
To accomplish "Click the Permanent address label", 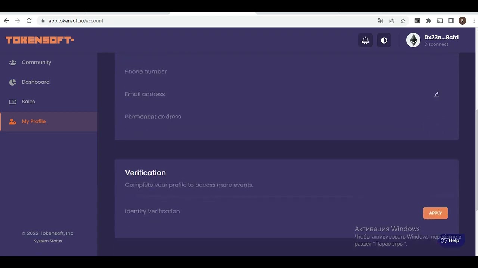I will pyautogui.click(x=153, y=117).
